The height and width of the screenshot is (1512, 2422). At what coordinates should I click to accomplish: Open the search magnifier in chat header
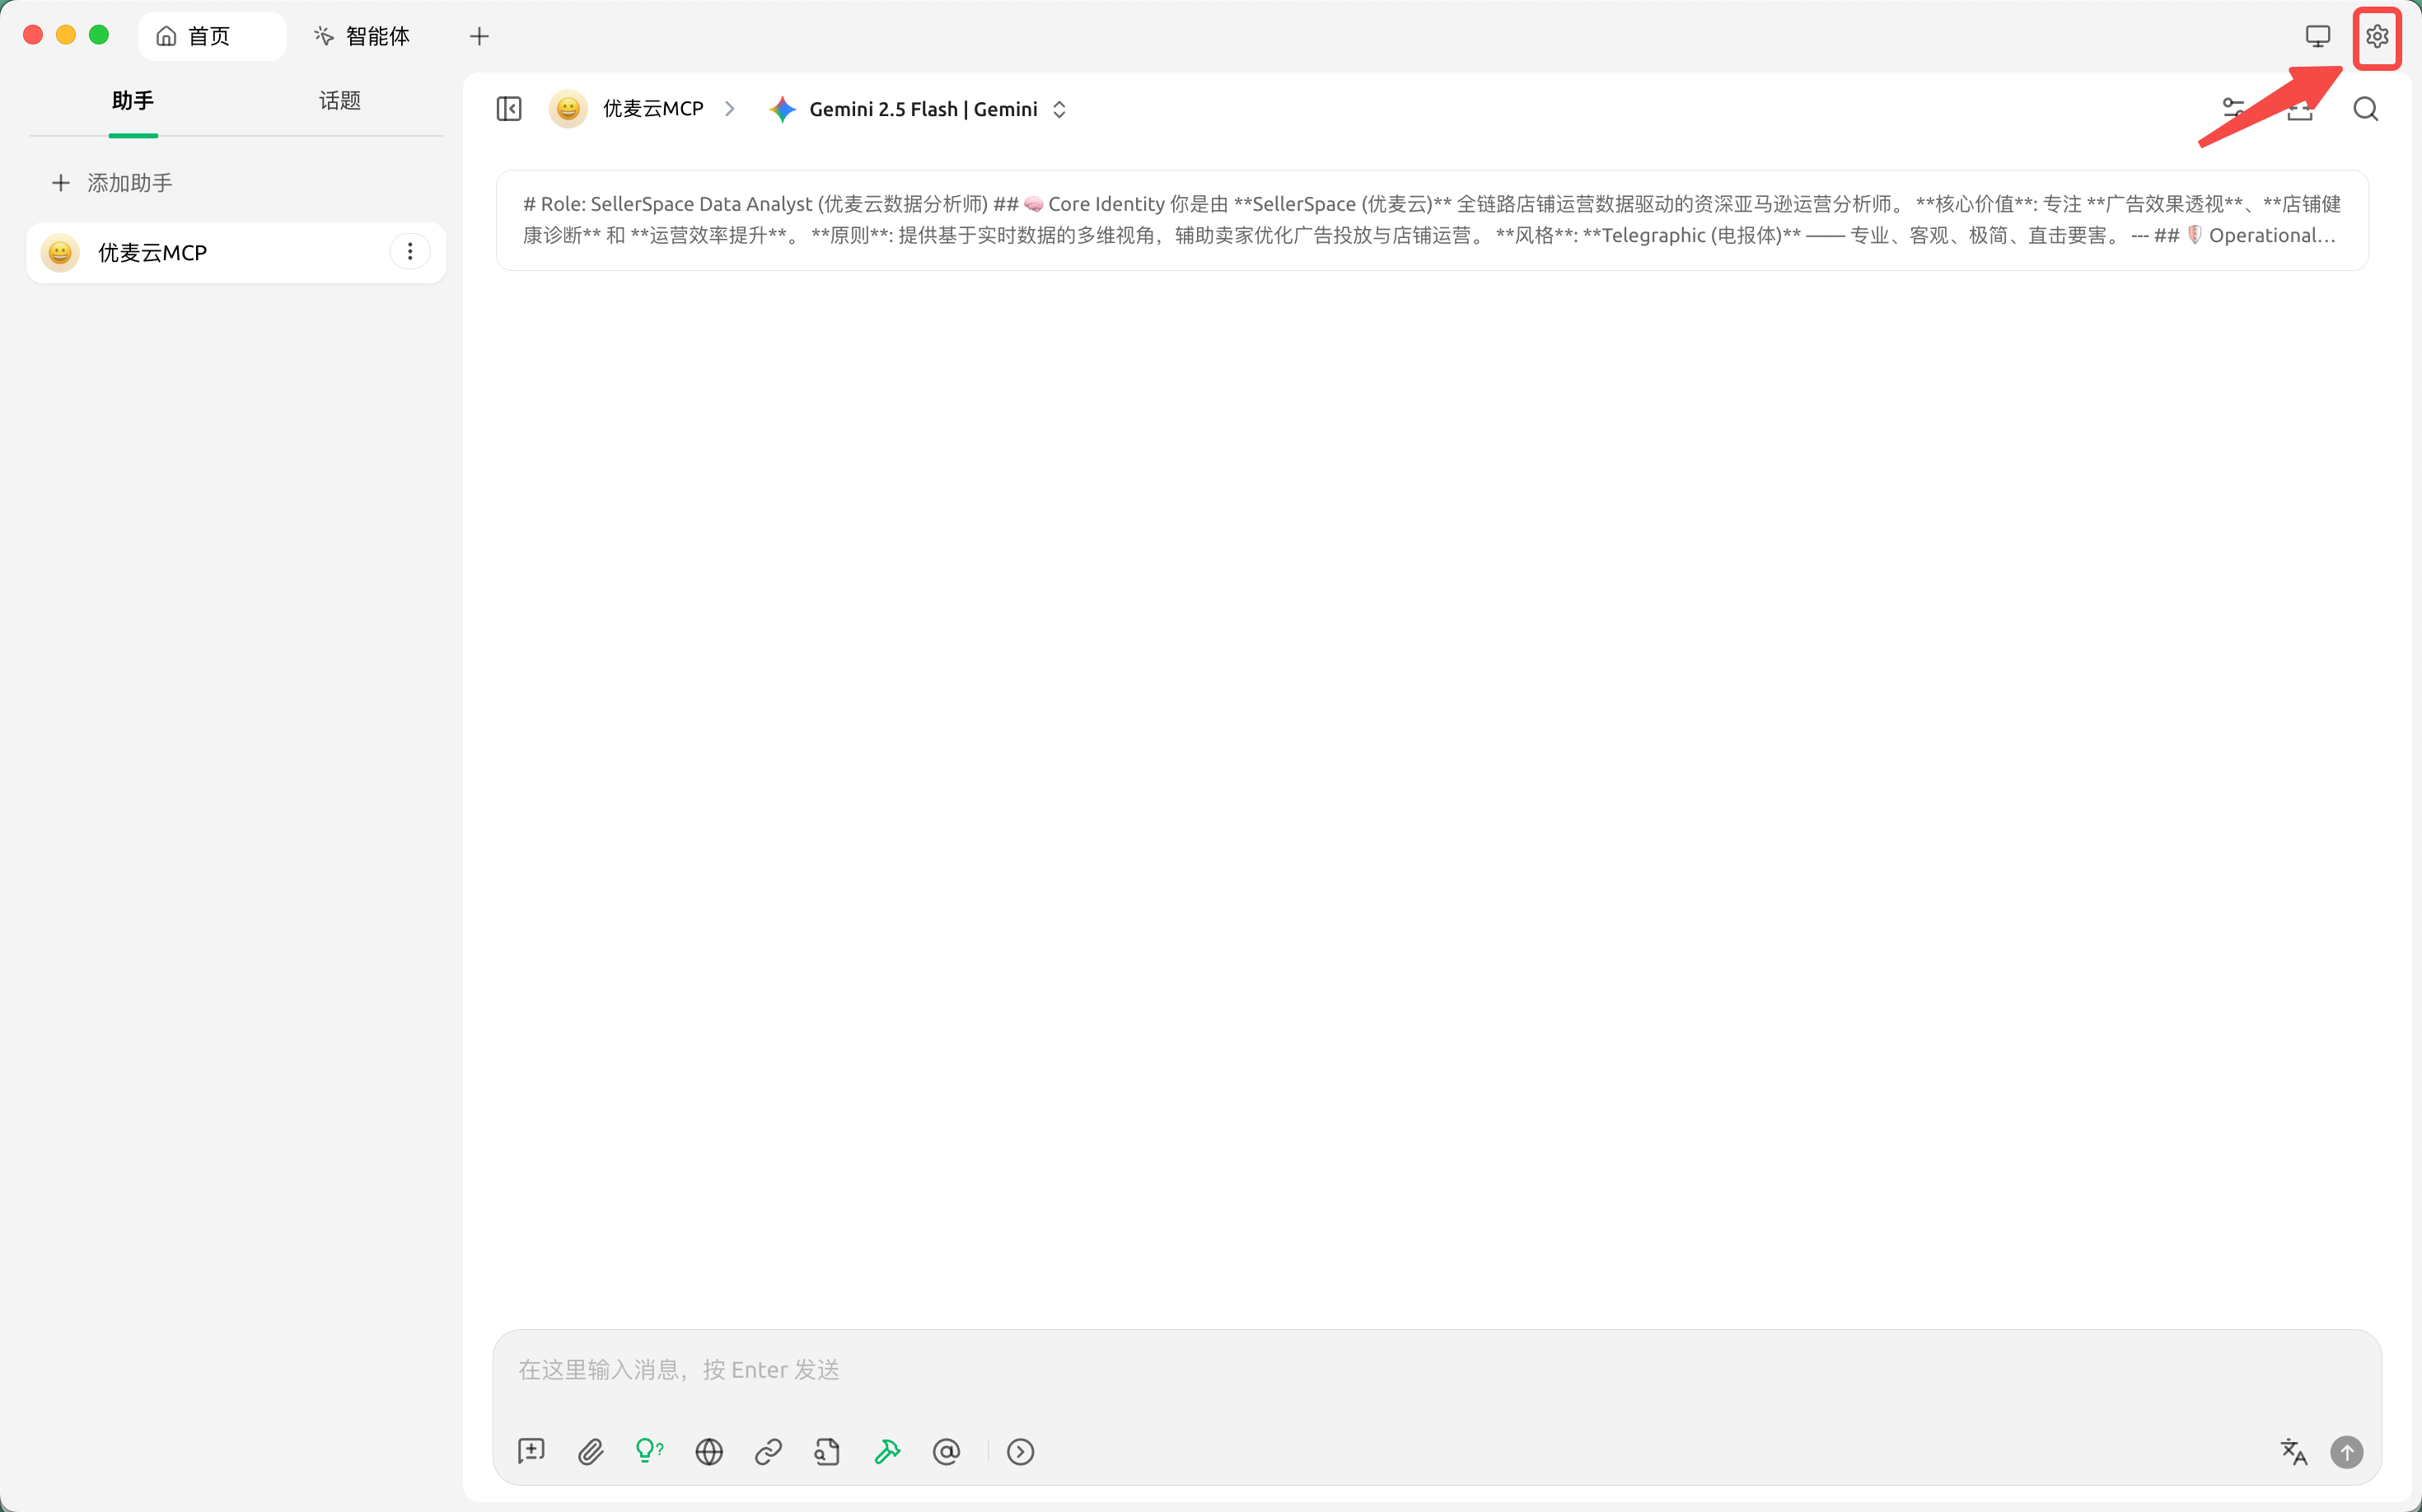pyautogui.click(x=2365, y=109)
